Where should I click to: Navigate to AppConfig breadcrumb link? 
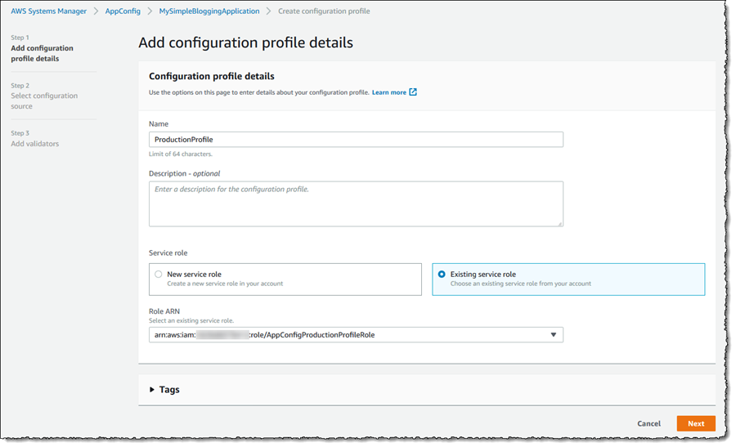tap(123, 11)
